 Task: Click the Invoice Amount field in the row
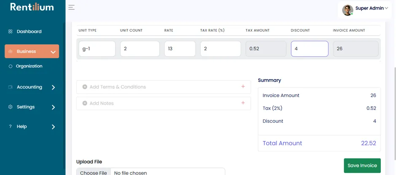pyautogui.click(x=356, y=49)
